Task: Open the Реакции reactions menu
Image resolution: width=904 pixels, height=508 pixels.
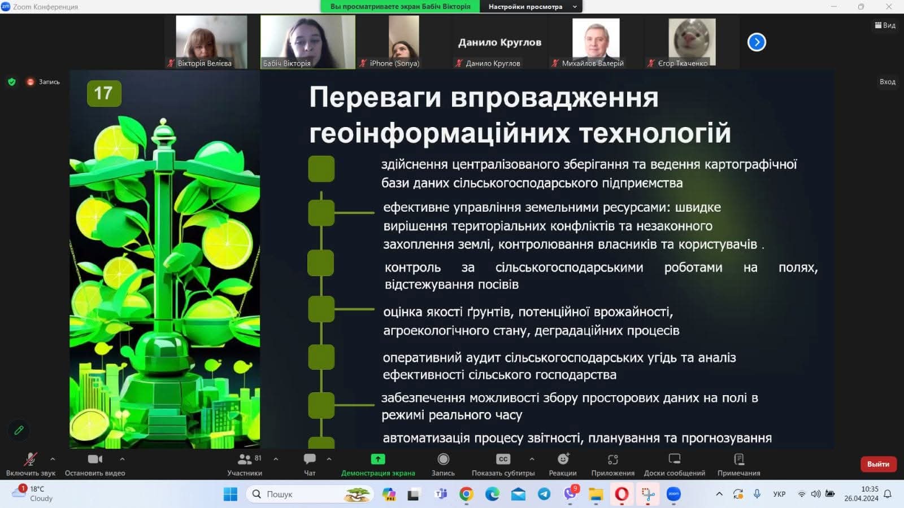Action: coord(563,464)
